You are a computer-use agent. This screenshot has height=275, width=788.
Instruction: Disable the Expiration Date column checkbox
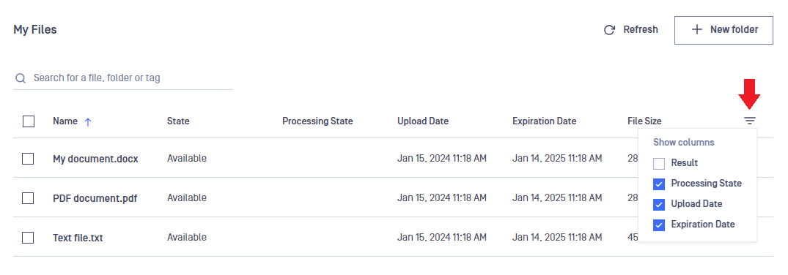659,225
